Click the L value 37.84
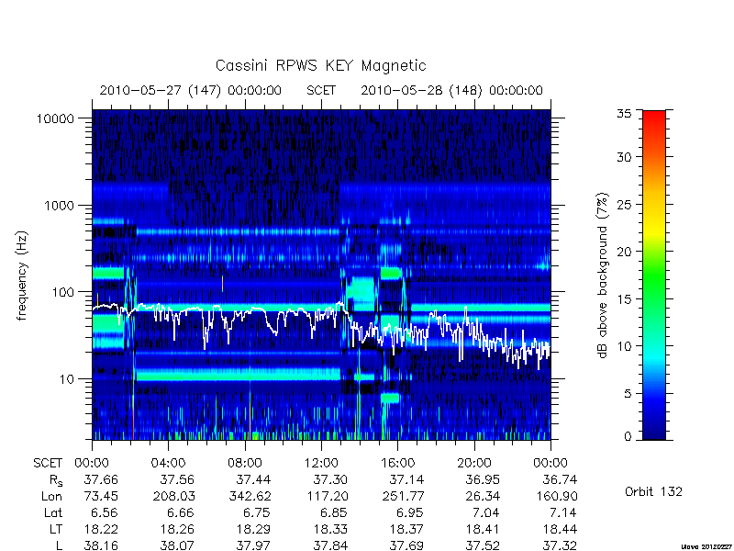734x551 pixels. [x=330, y=545]
